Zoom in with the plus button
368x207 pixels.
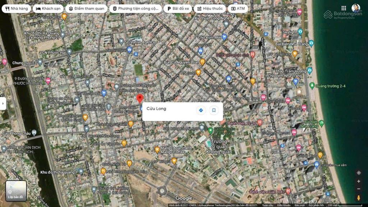pos(359,181)
